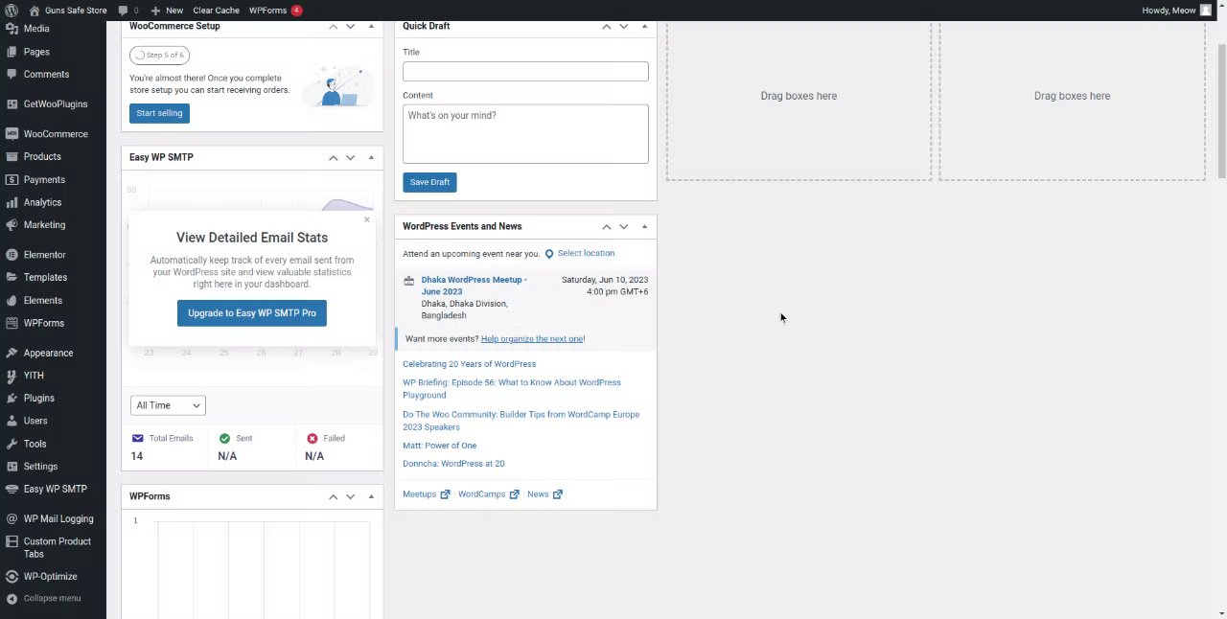Open the WordCamps external link
The width and height of the screenshot is (1227, 619).
488,494
